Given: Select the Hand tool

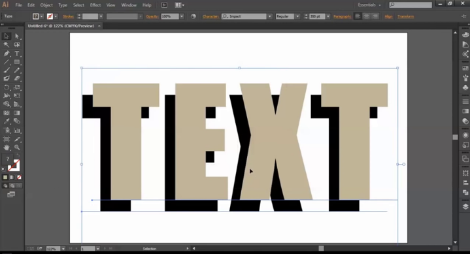Looking at the screenshot, I should click(x=7, y=148).
